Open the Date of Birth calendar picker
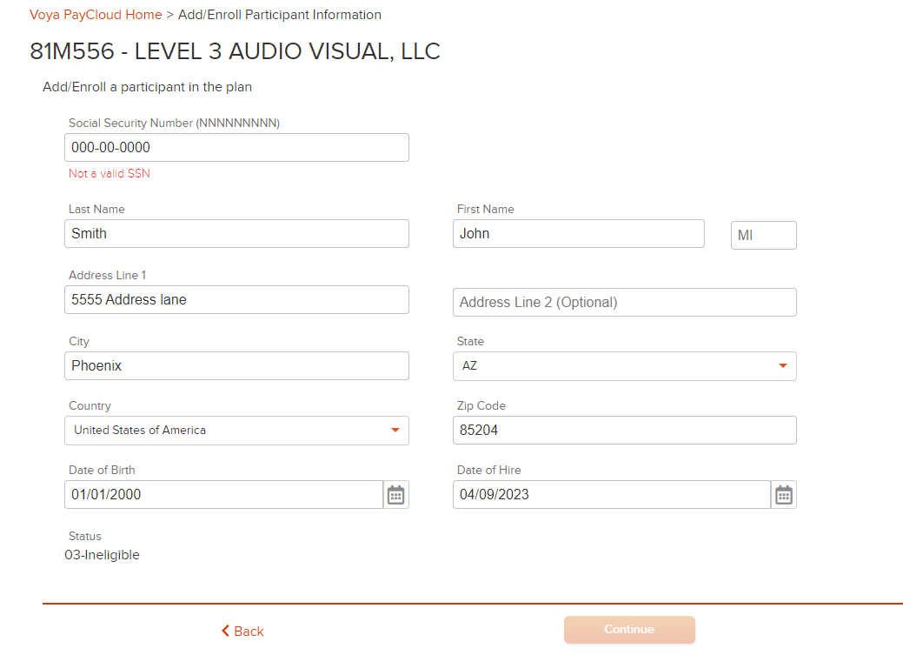The image size is (903, 655). pos(395,495)
